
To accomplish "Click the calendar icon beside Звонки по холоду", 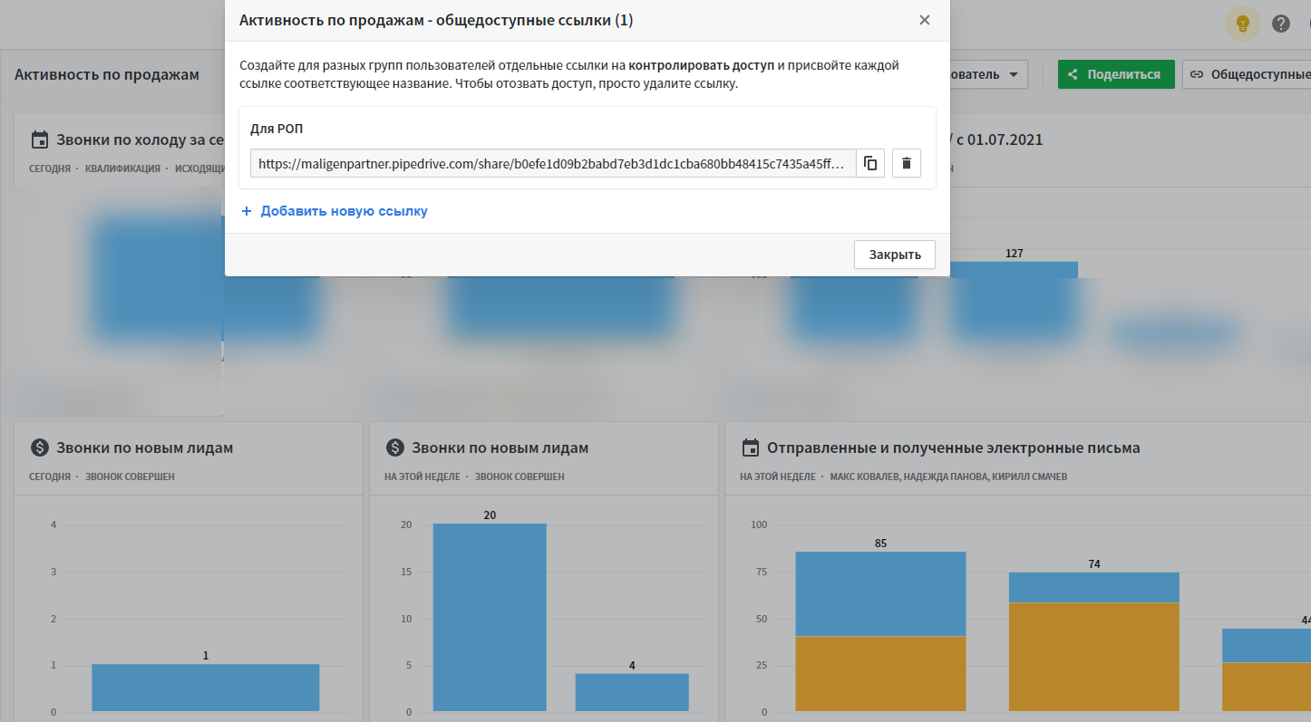I will pyautogui.click(x=39, y=140).
